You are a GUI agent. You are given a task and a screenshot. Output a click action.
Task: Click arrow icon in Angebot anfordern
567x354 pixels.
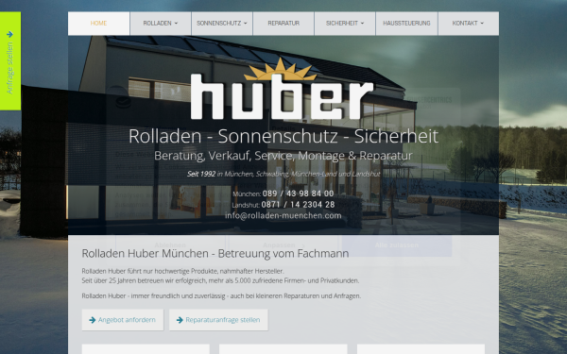coord(93,320)
